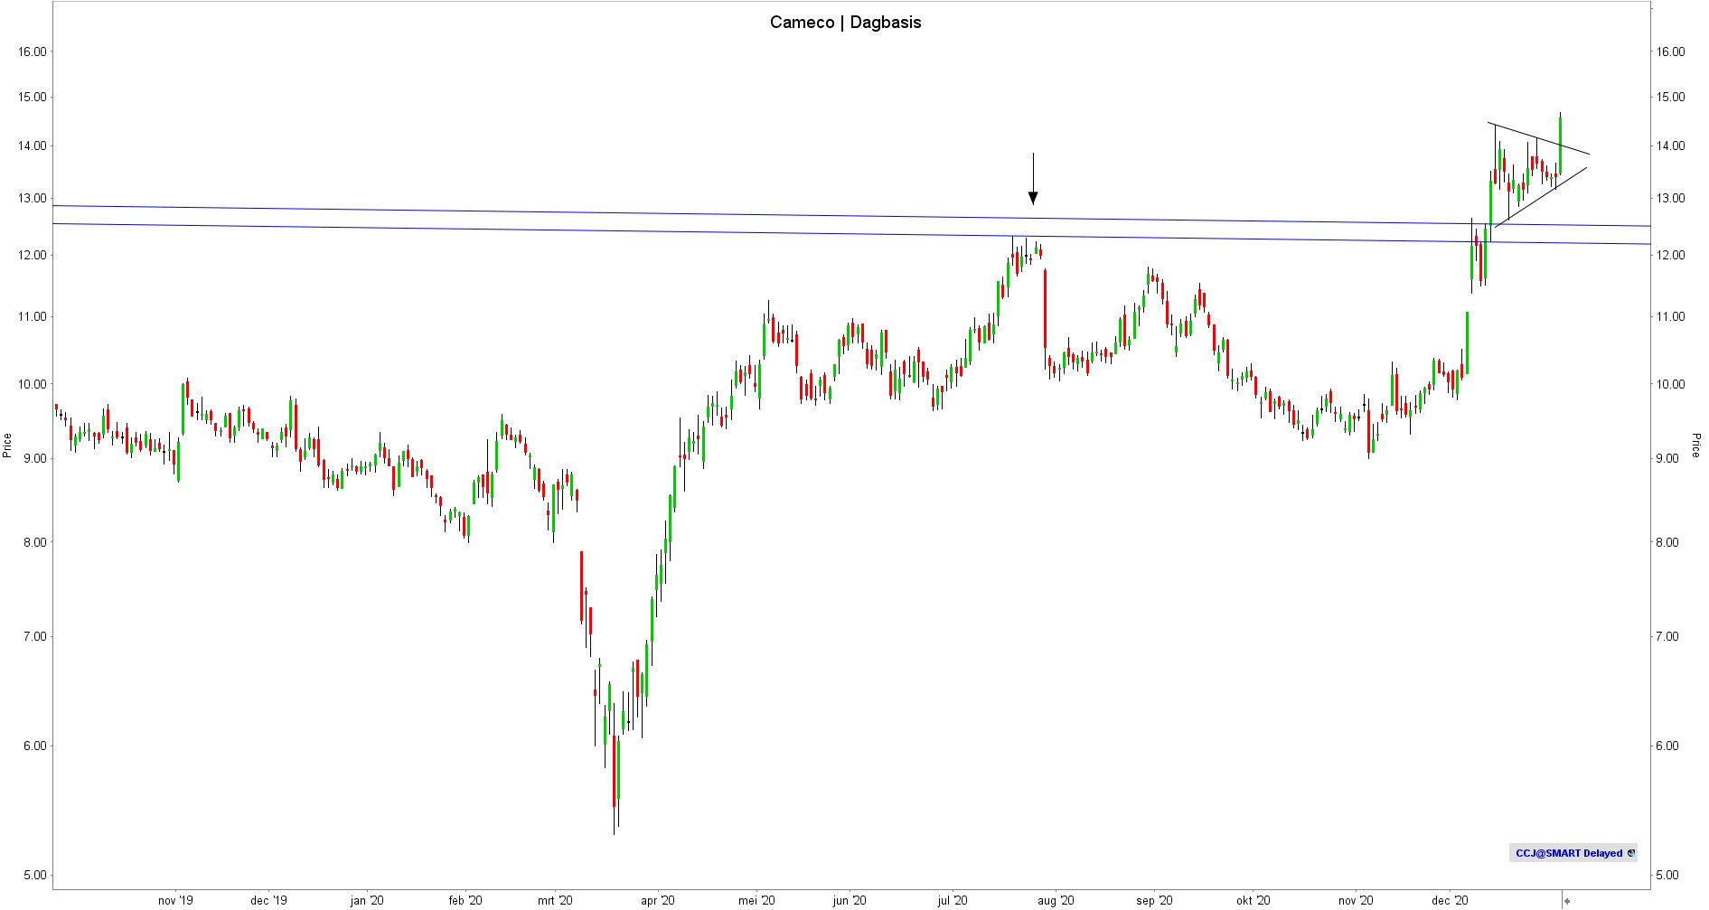1709x910 pixels.
Task: Click the sep '20 date label
Action: click(x=1154, y=900)
